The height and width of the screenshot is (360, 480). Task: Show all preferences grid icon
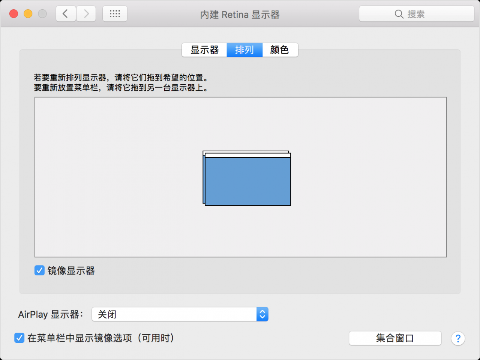tap(115, 14)
